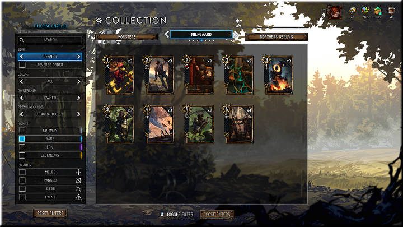Click the Reset Filters button
The image size is (403, 227).
50,213
